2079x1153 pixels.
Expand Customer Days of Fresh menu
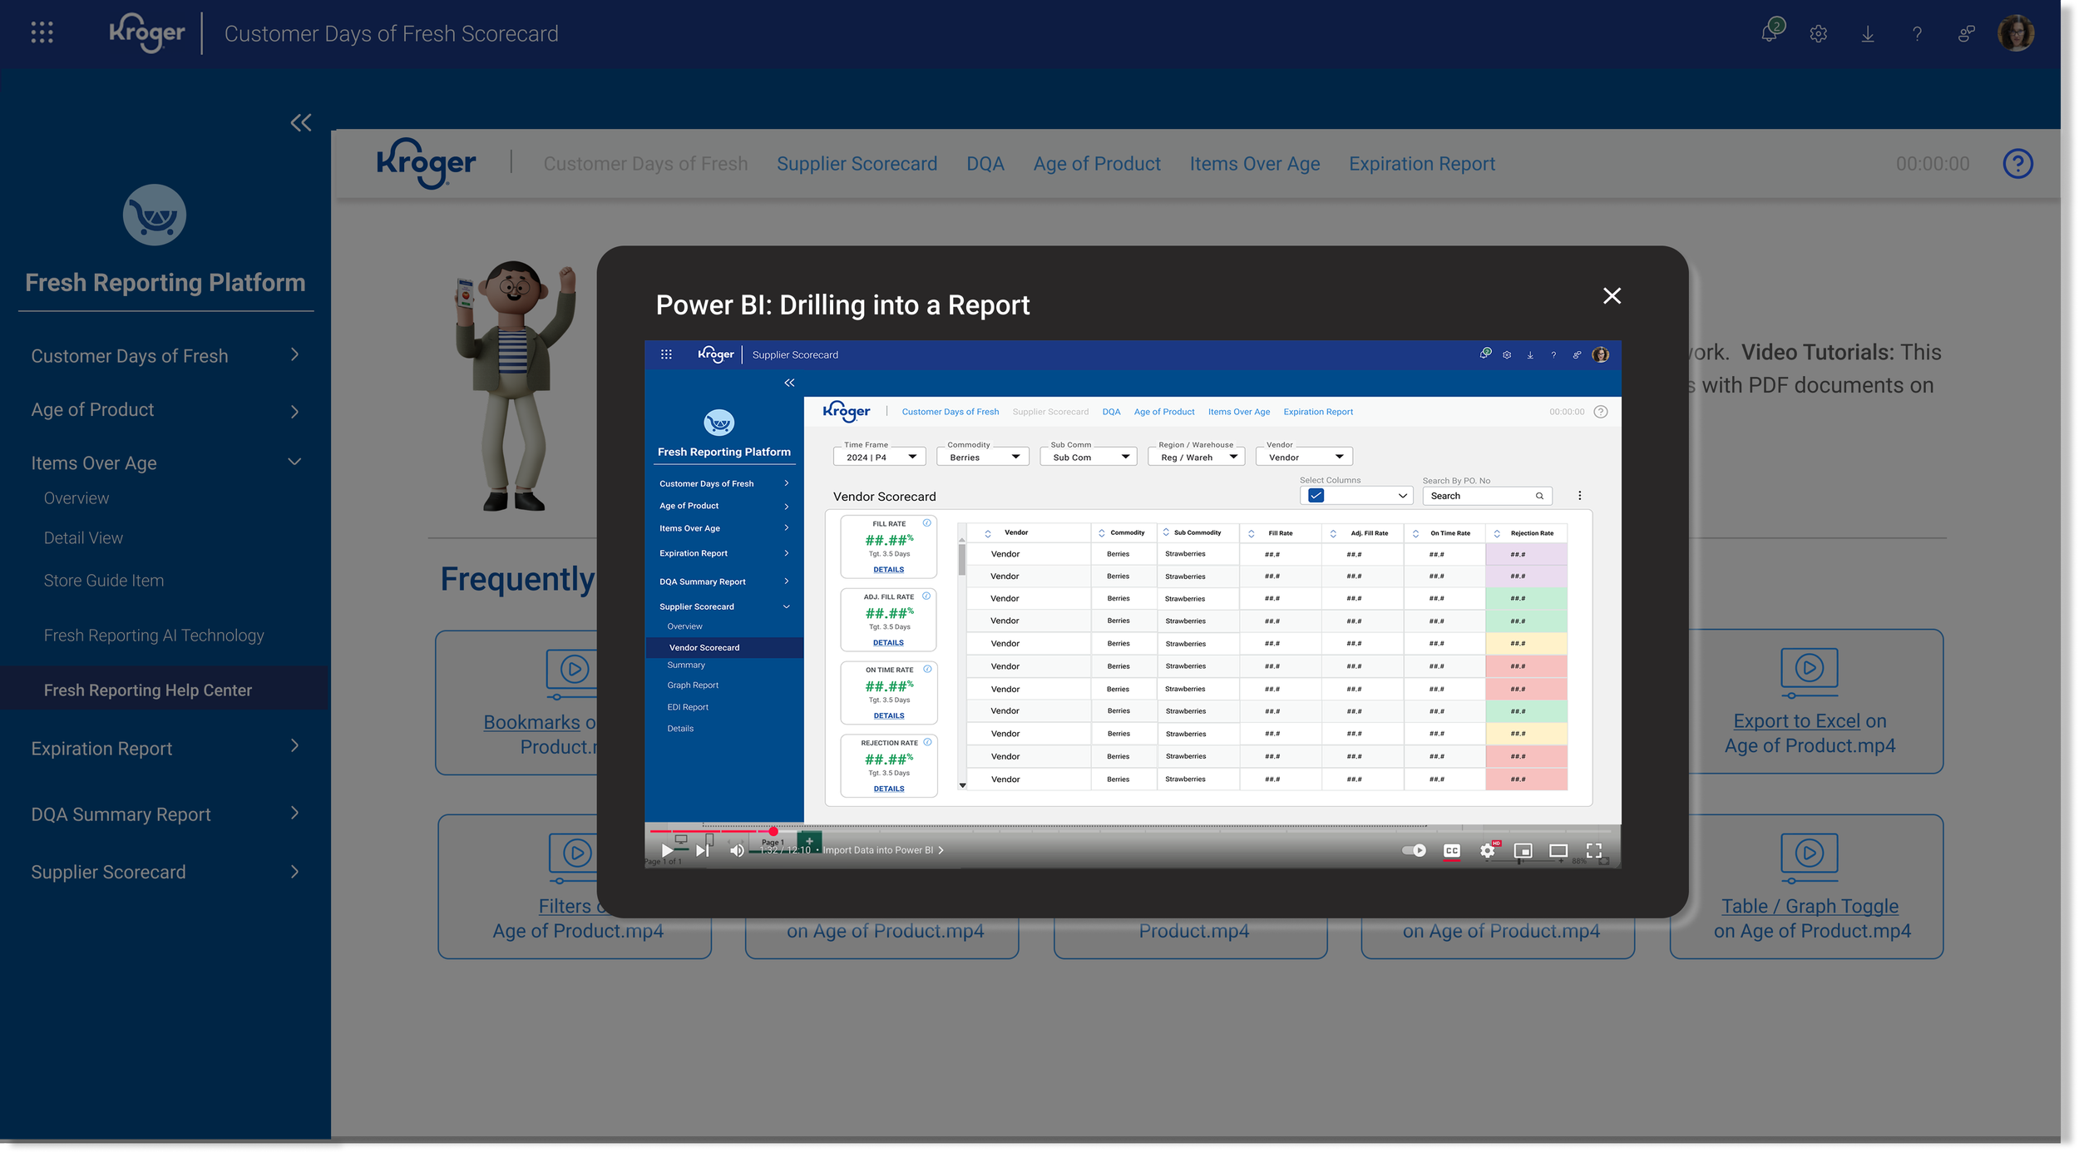coord(294,355)
